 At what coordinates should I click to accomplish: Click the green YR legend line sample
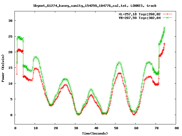click(167, 18)
